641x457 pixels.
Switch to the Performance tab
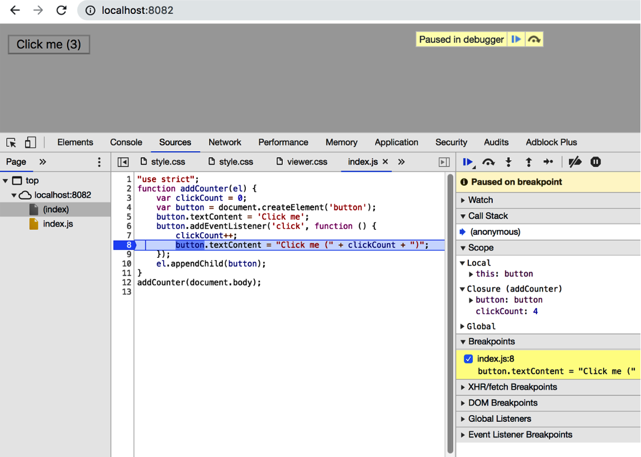click(x=283, y=142)
